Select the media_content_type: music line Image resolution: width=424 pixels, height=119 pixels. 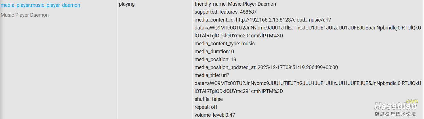[224, 44]
